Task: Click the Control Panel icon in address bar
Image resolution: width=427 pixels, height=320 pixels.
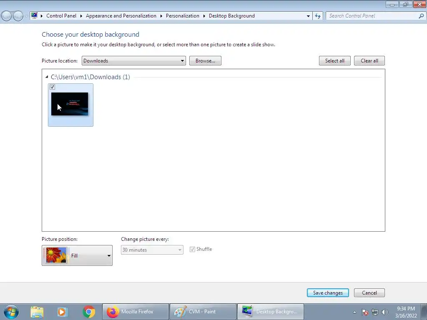Action: [x=34, y=15]
